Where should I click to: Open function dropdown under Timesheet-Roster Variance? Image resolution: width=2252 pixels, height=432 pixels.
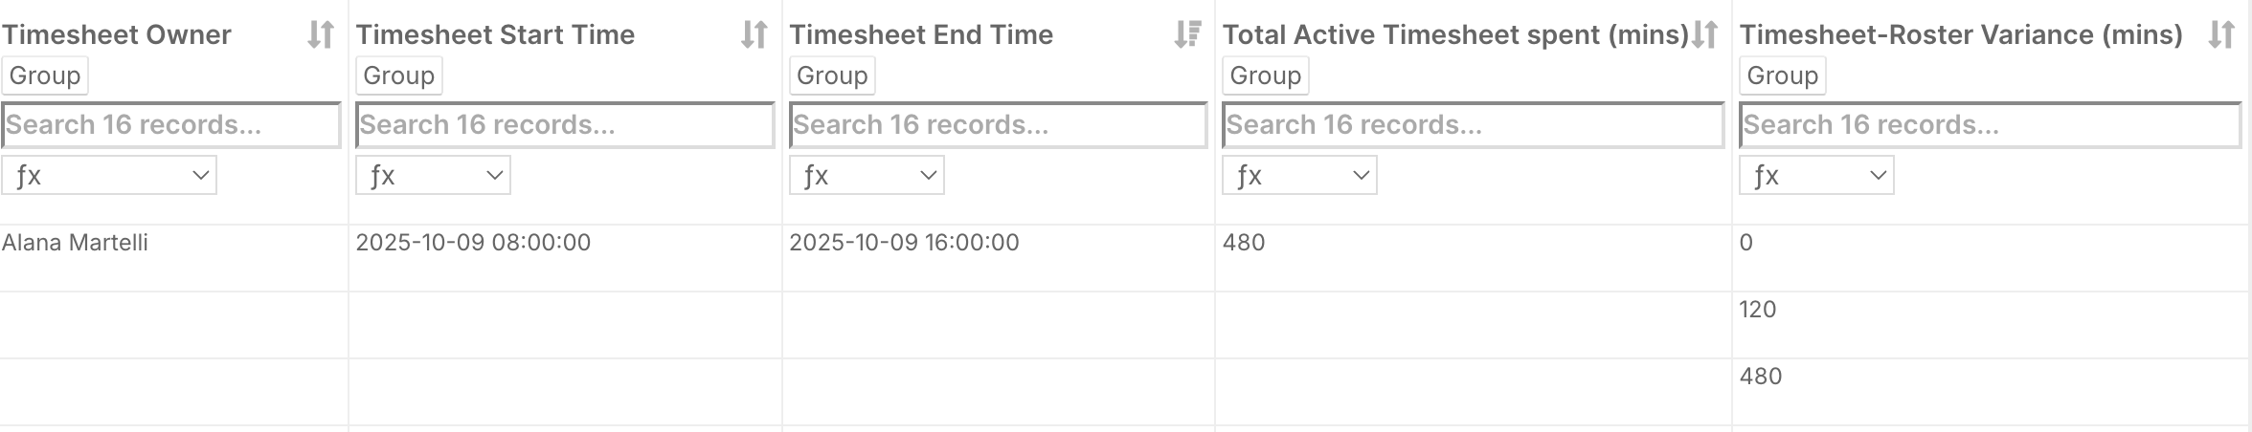pyautogui.click(x=1816, y=176)
